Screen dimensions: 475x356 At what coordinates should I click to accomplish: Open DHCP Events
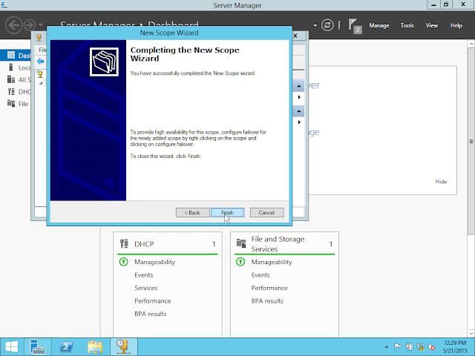click(x=143, y=275)
